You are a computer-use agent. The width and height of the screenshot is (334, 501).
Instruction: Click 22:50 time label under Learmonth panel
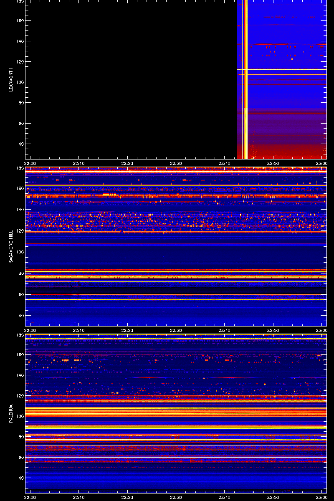273,164
